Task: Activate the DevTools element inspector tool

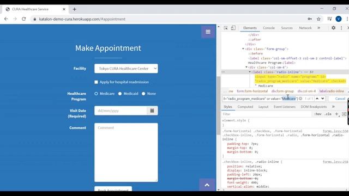Action: (226, 28)
